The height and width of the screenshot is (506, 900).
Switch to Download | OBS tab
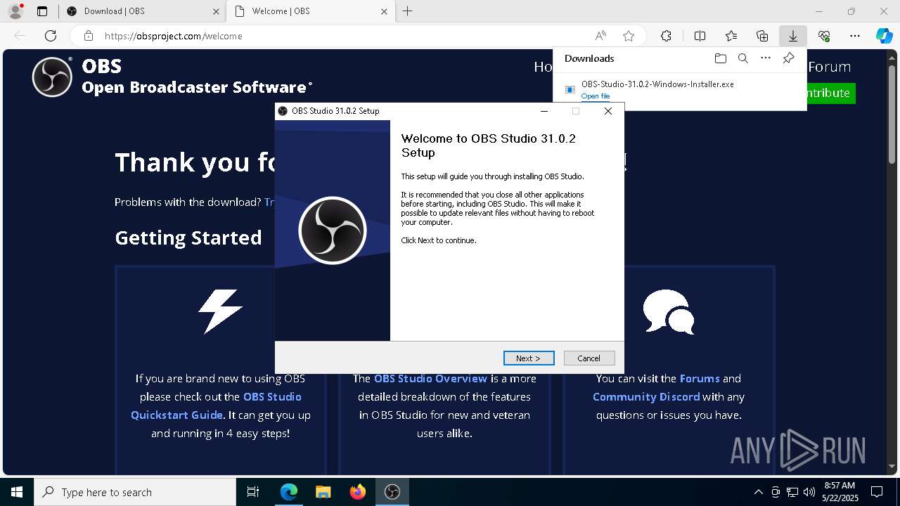pos(141,11)
